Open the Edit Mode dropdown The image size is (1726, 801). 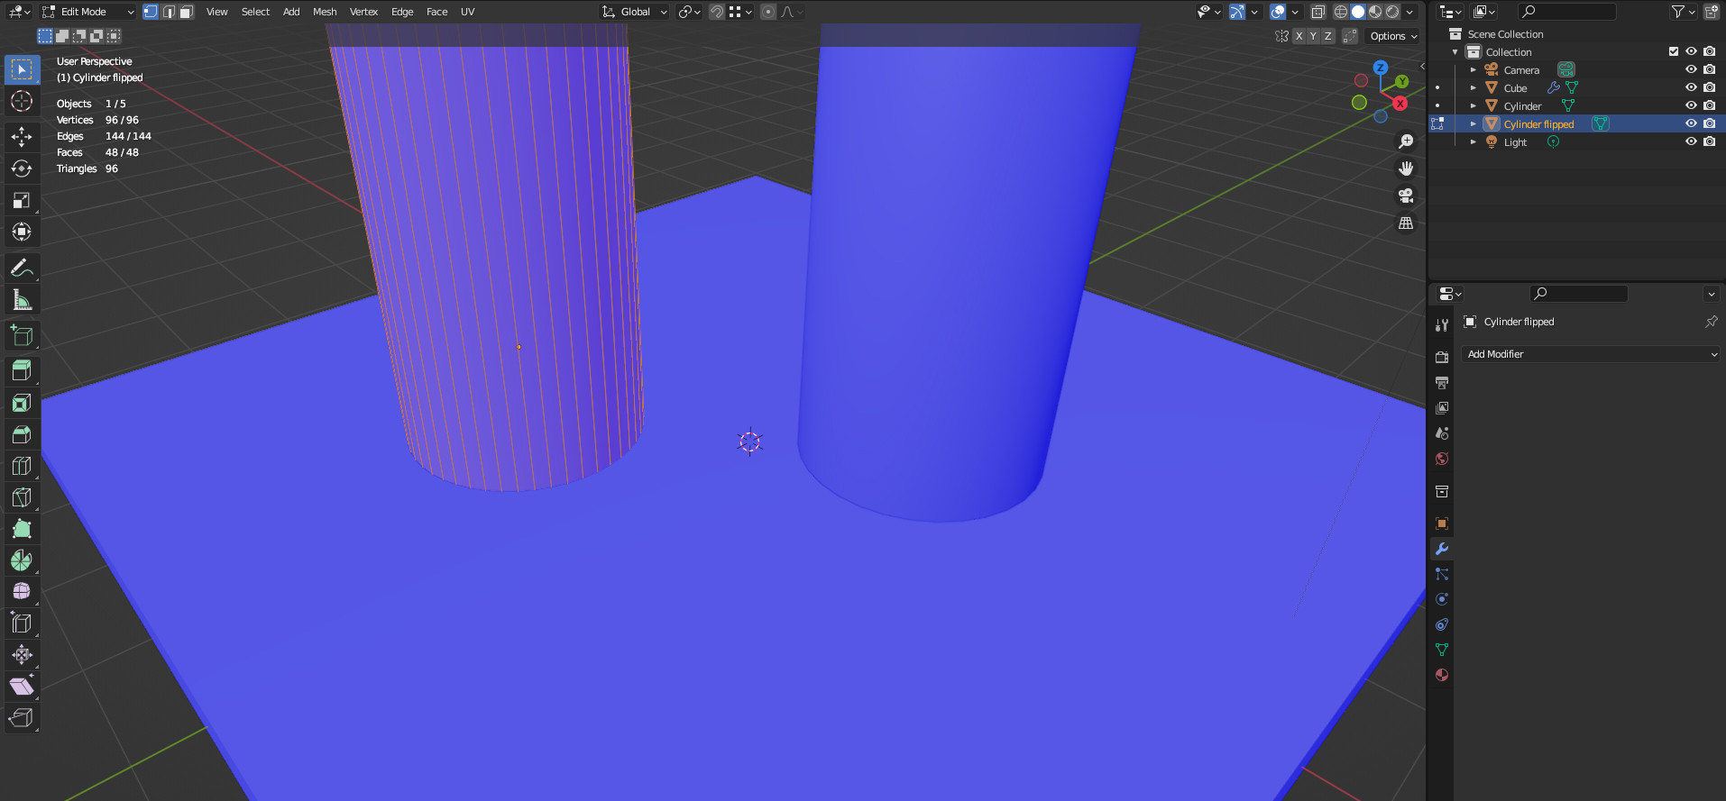click(x=88, y=12)
